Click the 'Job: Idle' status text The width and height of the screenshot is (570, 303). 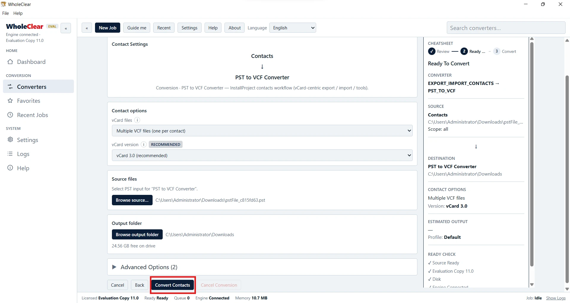(x=534, y=298)
